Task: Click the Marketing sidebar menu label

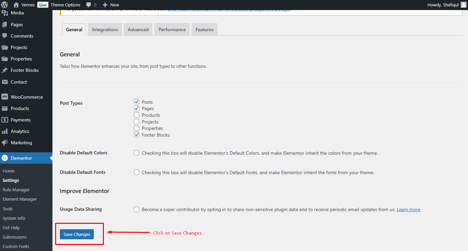Action: point(21,143)
